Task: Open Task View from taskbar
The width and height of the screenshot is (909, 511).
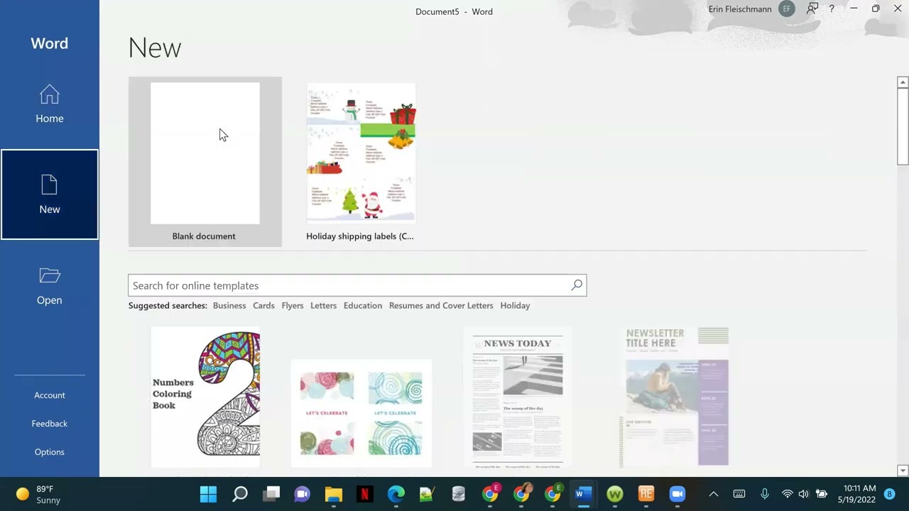Action: pyautogui.click(x=271, y=494)
